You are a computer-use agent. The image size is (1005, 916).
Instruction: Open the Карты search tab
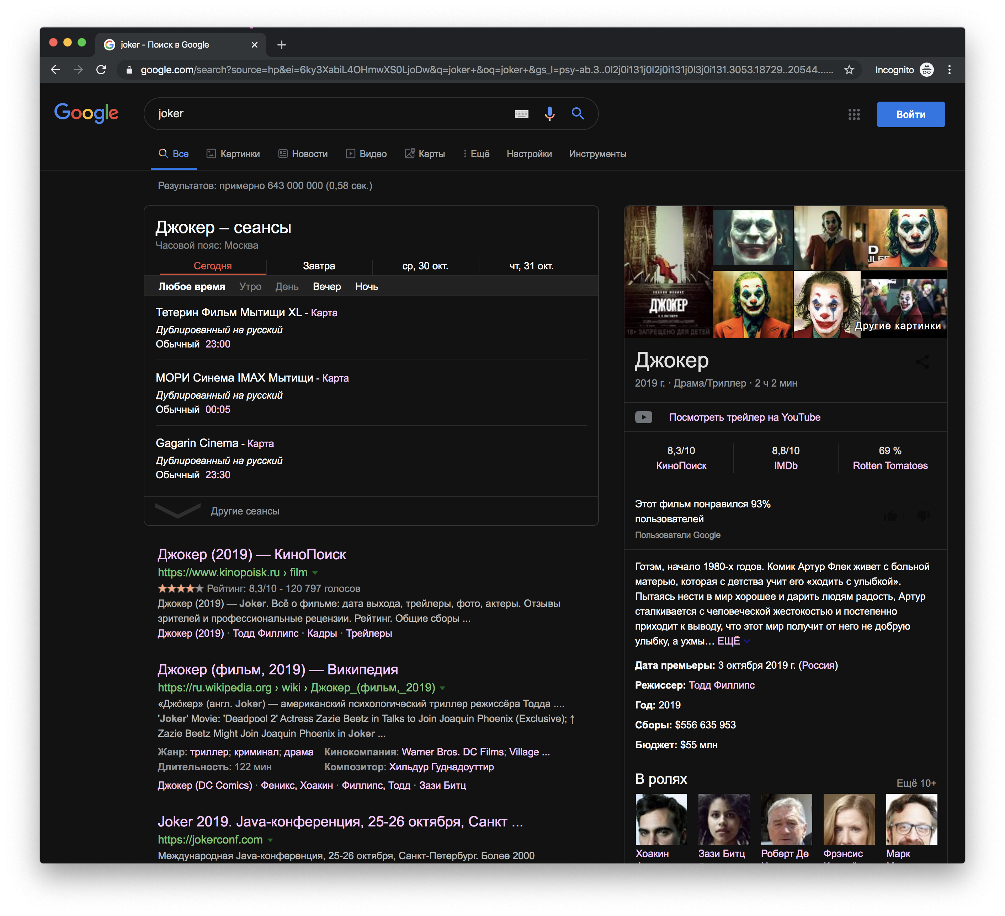tap(425, 154)
